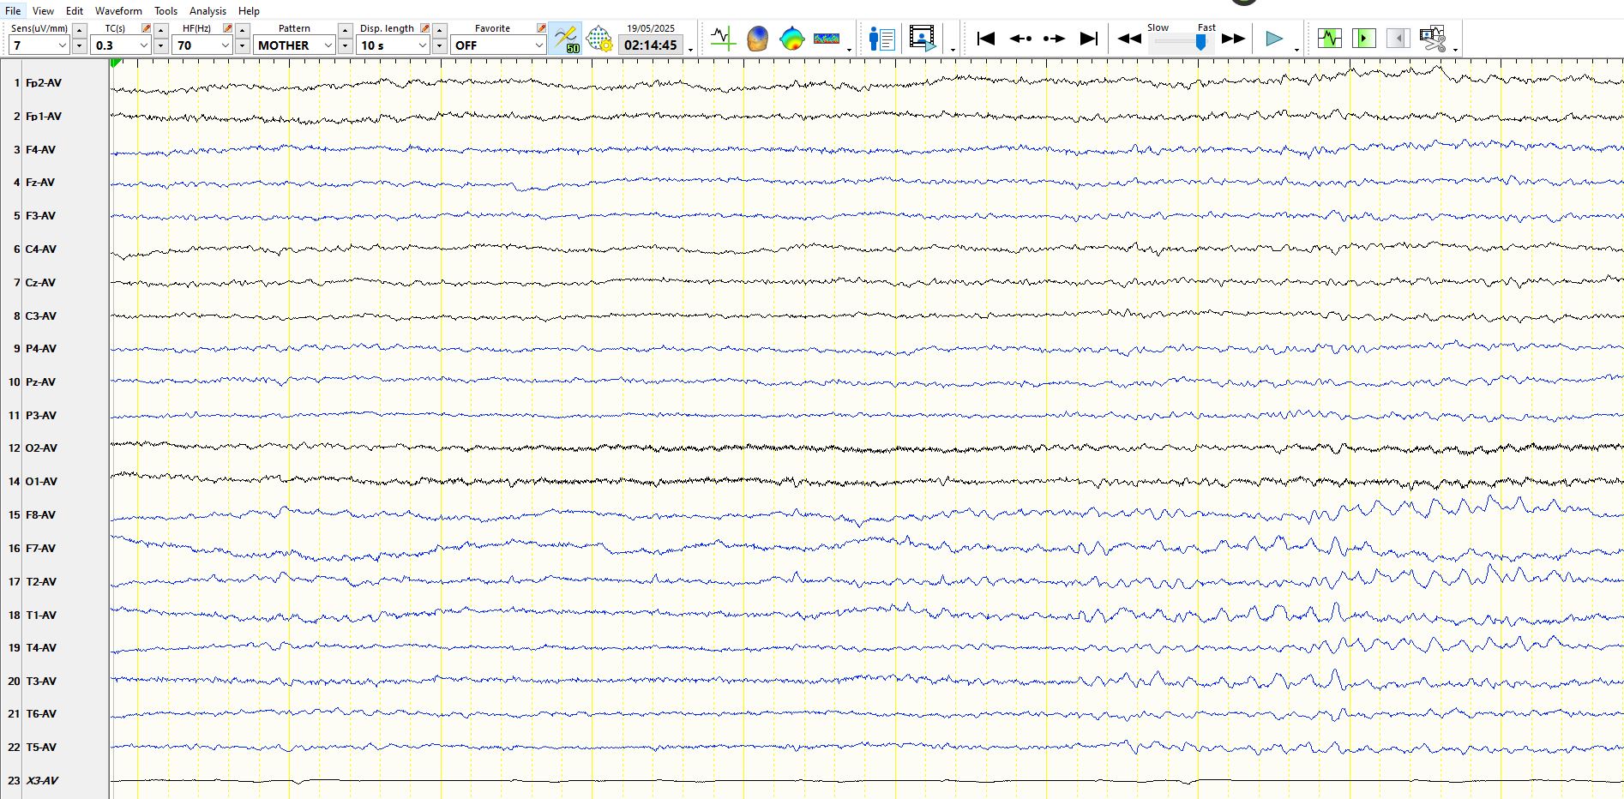
Task: Expand the Disp. length dropdown
Action: click(422, 45)
